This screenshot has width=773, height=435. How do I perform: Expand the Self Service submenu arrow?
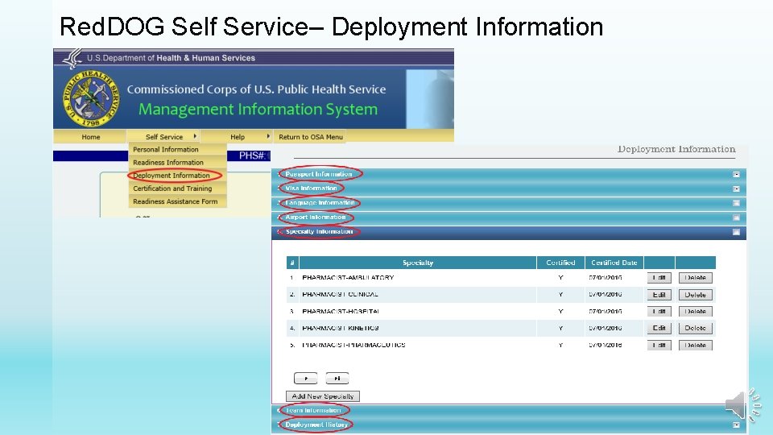(195, 136)
